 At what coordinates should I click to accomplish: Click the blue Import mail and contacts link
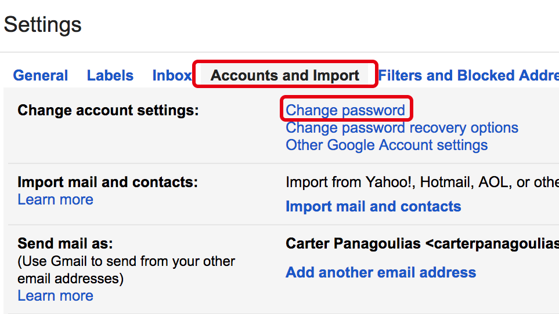click(373, 207)
